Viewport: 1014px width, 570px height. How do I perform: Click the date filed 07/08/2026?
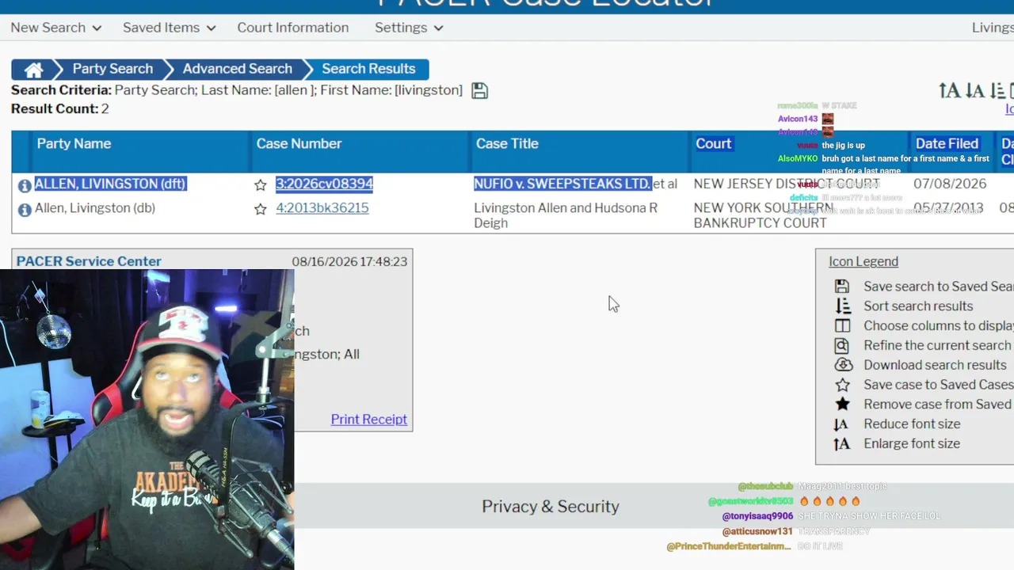point(950,184)
